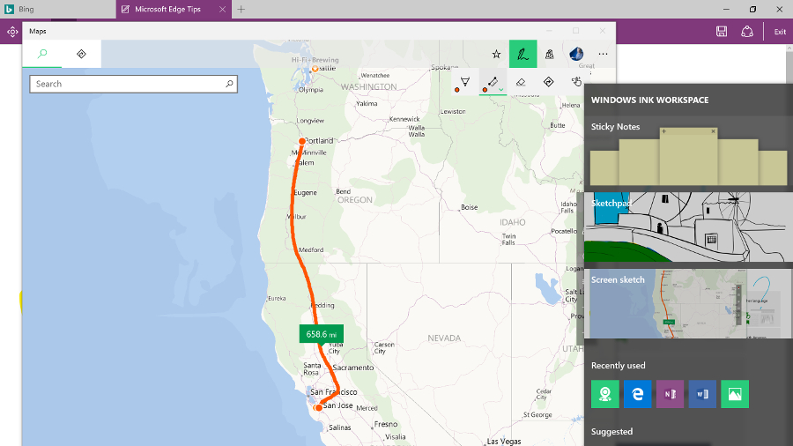The image size is (793, 446).
Task: Click the Boise city label on map
Action: [470, 207]
